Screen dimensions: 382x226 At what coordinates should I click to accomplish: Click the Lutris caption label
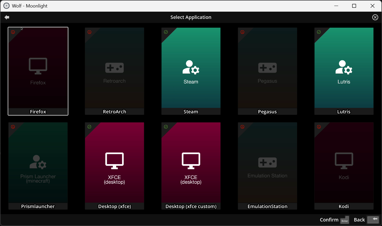[344, 112]
